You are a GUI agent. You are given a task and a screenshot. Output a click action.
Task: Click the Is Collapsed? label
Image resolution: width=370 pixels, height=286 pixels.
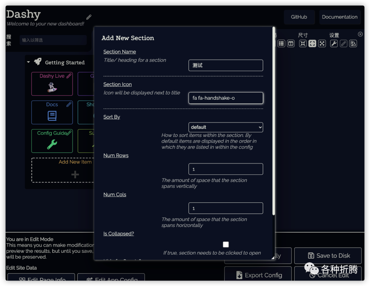click(x=119, y=234)
